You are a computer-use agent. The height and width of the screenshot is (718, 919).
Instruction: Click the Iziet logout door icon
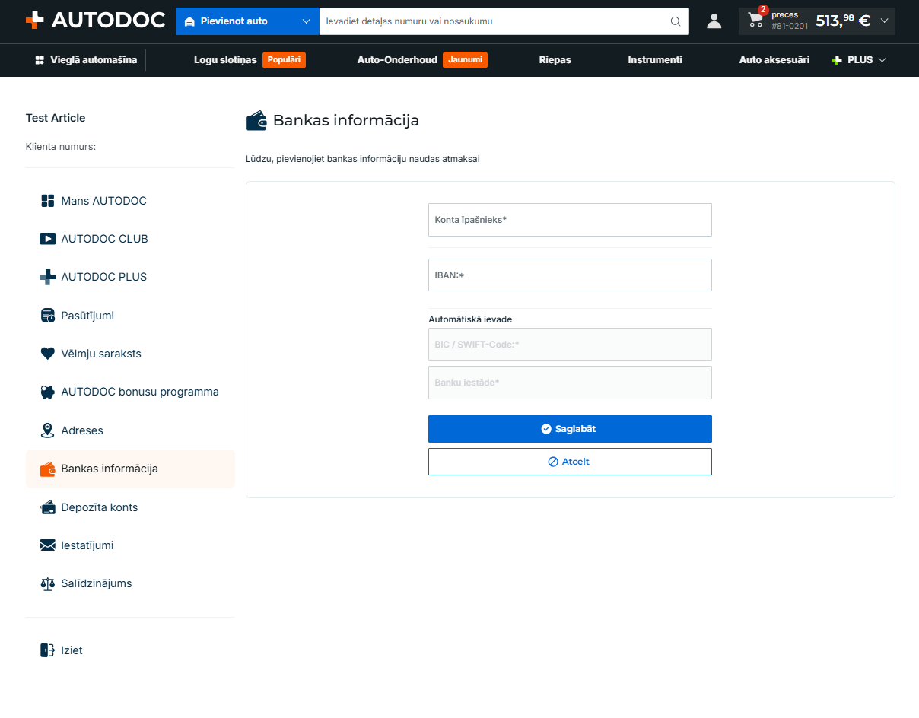coord(47,650)
